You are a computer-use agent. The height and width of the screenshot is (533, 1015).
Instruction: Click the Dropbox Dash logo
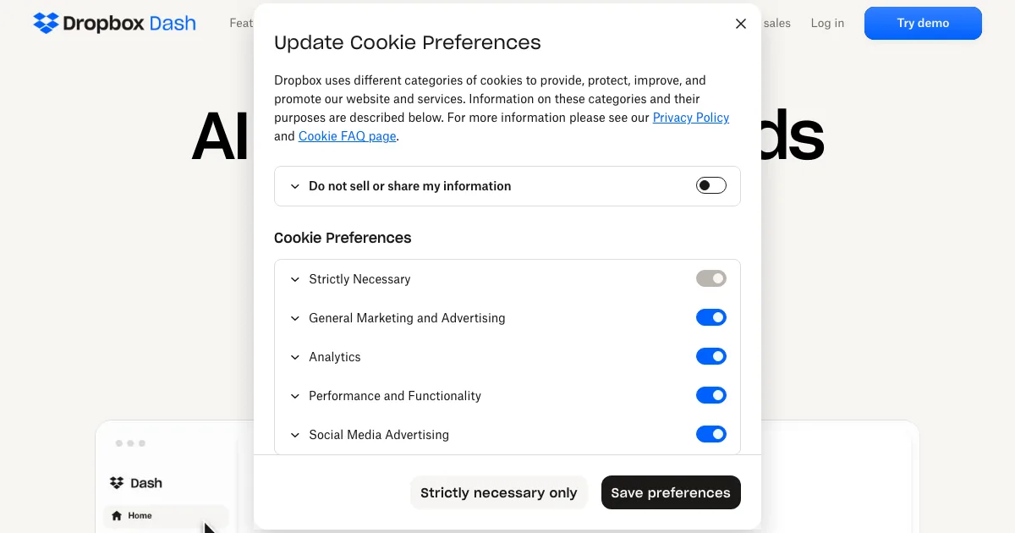(x=114, y=23)
